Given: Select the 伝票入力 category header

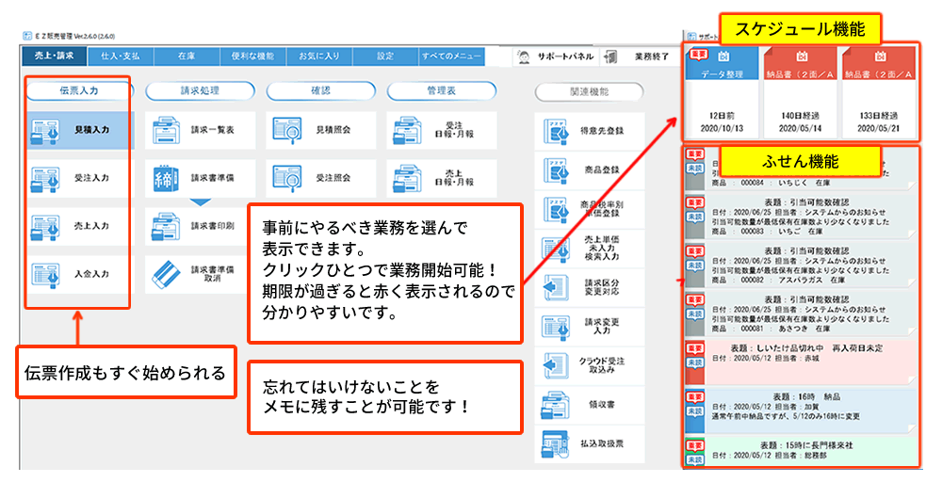Looking at the screenshot, I should pyautogui.click(x=74, y=91).
